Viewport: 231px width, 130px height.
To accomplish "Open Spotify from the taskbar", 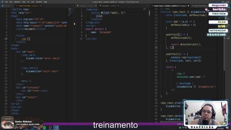I will point(44,127).
